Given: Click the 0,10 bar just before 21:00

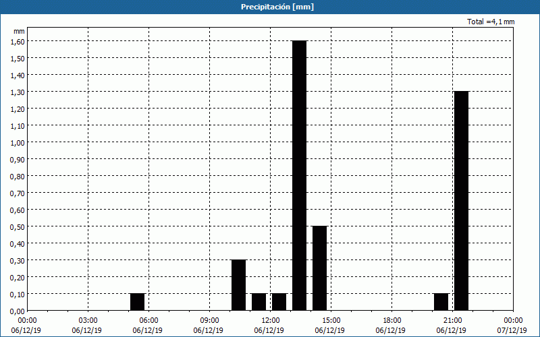Looking at the screenshot, I should pyautogui.click(x=441, y=302).
